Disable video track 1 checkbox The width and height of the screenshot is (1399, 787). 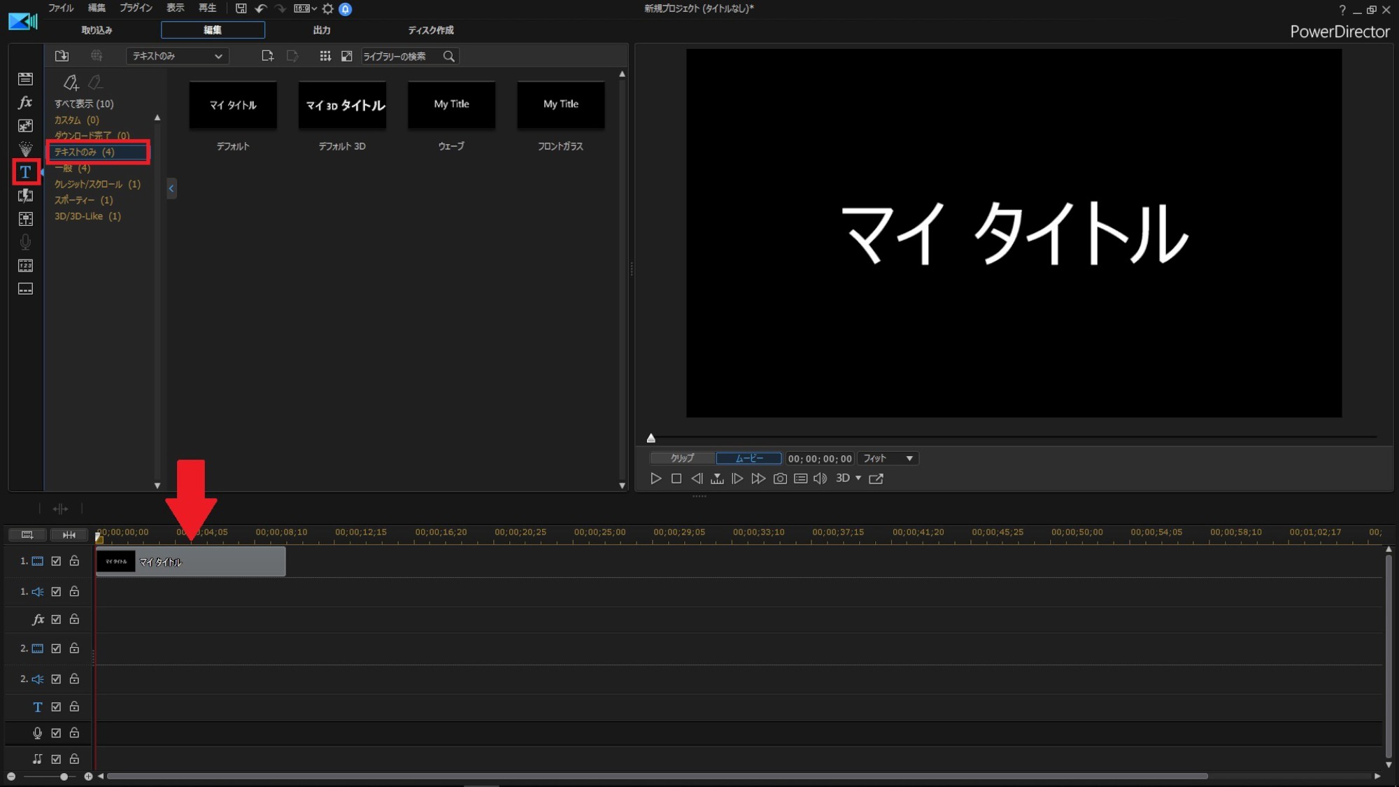[56, 561]
